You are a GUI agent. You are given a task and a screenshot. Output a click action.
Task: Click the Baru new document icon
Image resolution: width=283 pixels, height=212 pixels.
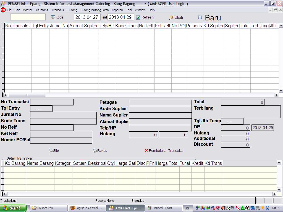point(200,17)
